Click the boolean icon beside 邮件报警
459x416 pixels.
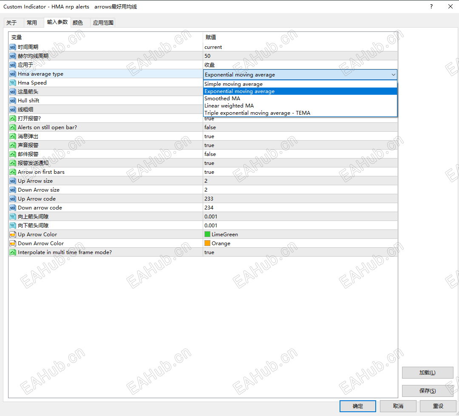pos(13,154)
